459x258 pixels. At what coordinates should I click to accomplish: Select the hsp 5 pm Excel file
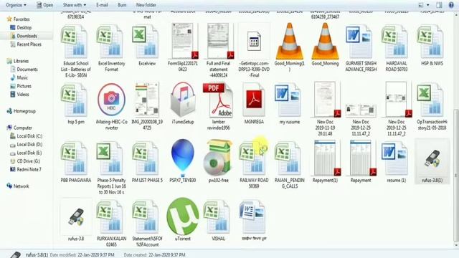(x=76, y=103)
